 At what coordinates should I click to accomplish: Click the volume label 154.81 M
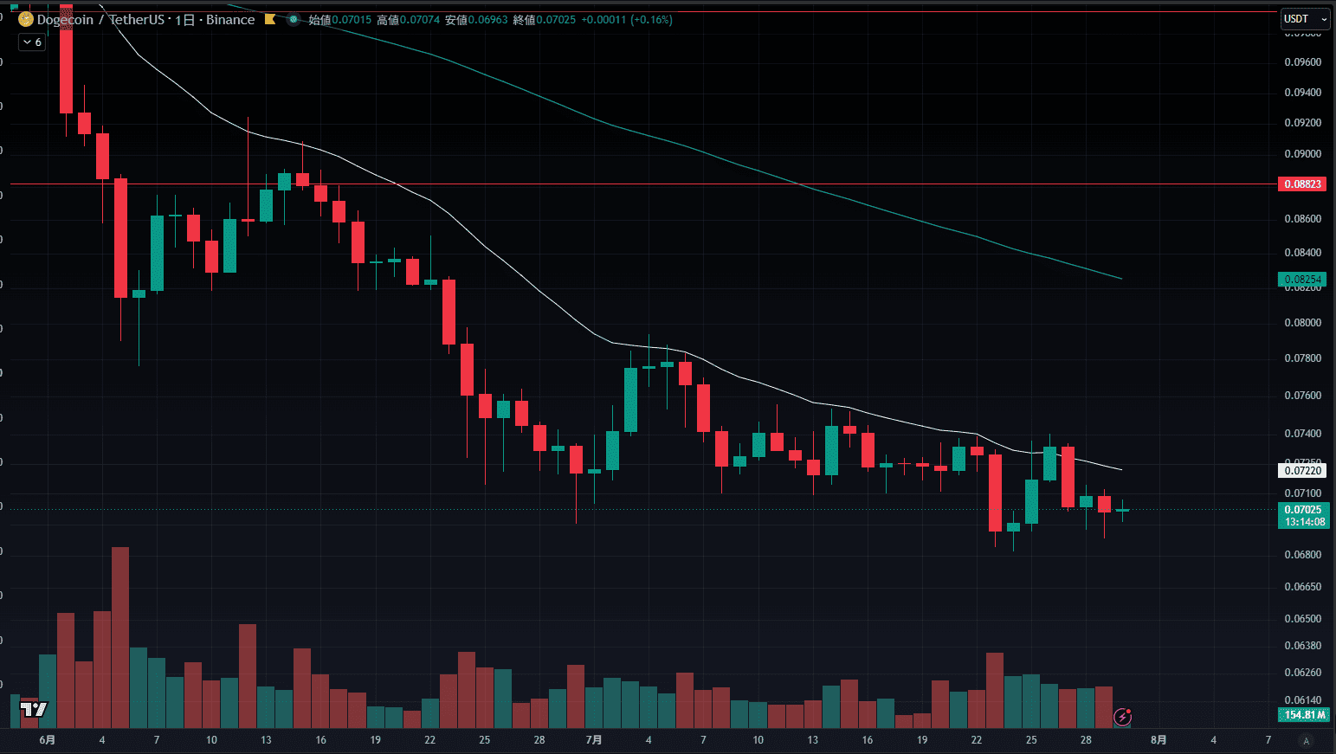[x=1305, y=715]
